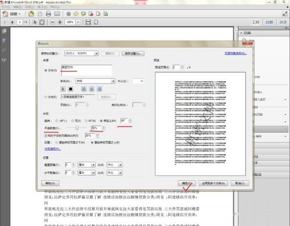Click the OK (确定) button
The height and width of the screenshot is (226, 290).
point(187,183)
